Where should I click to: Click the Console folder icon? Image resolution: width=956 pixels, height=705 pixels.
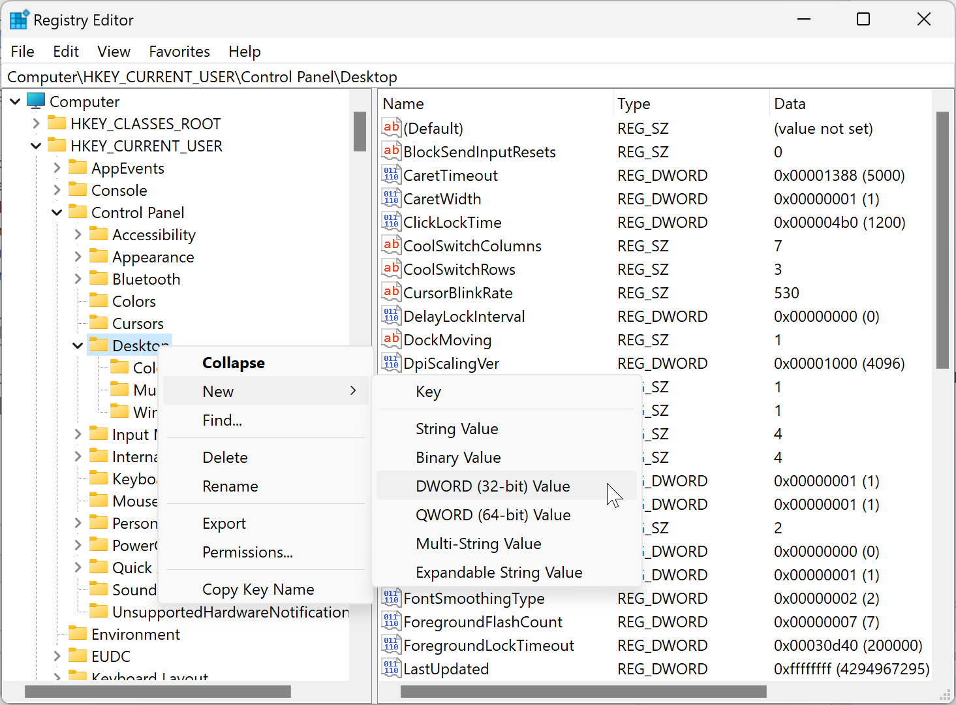click(78, 190)
